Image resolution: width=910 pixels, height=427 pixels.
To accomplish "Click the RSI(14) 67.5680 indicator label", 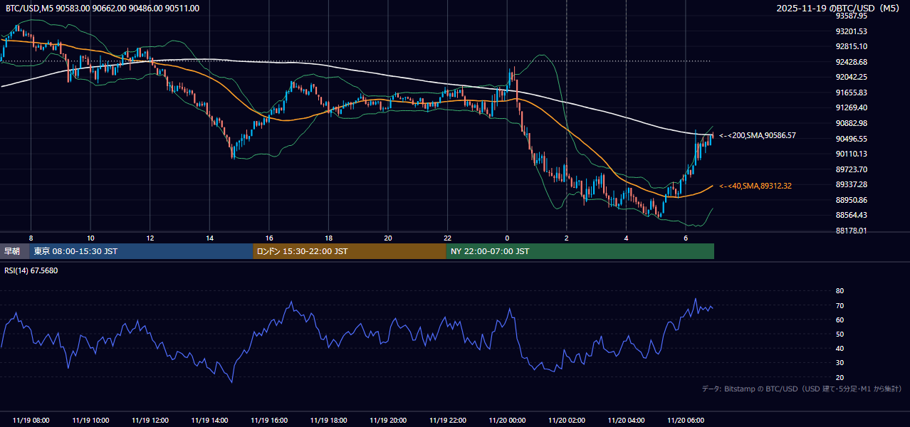I will [x=31, y=270].
